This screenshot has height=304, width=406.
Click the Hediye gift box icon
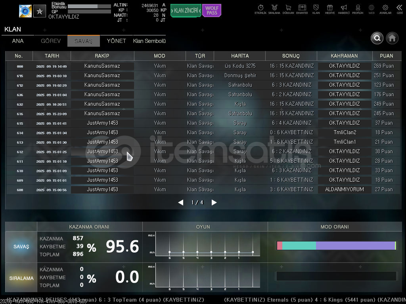tap(329, 8)
